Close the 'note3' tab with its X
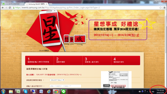 [x=23, y=4]
